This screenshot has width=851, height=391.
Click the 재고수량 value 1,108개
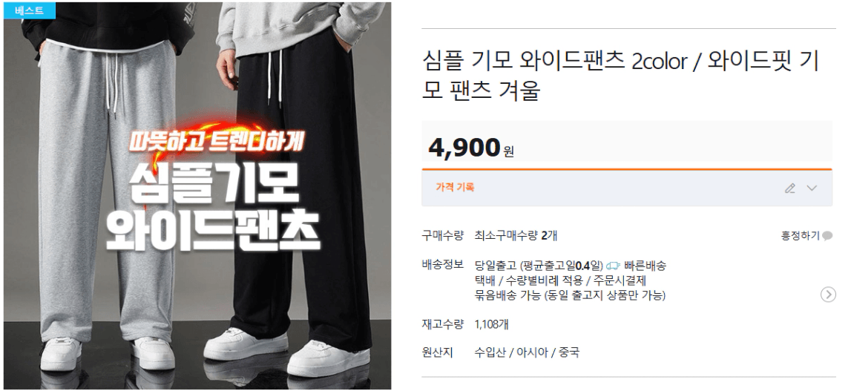(x=491, y=325)
